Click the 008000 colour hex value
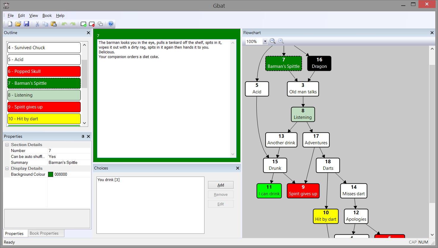The width and height of the screenshot is (438, 248). [x=61, y=175]
